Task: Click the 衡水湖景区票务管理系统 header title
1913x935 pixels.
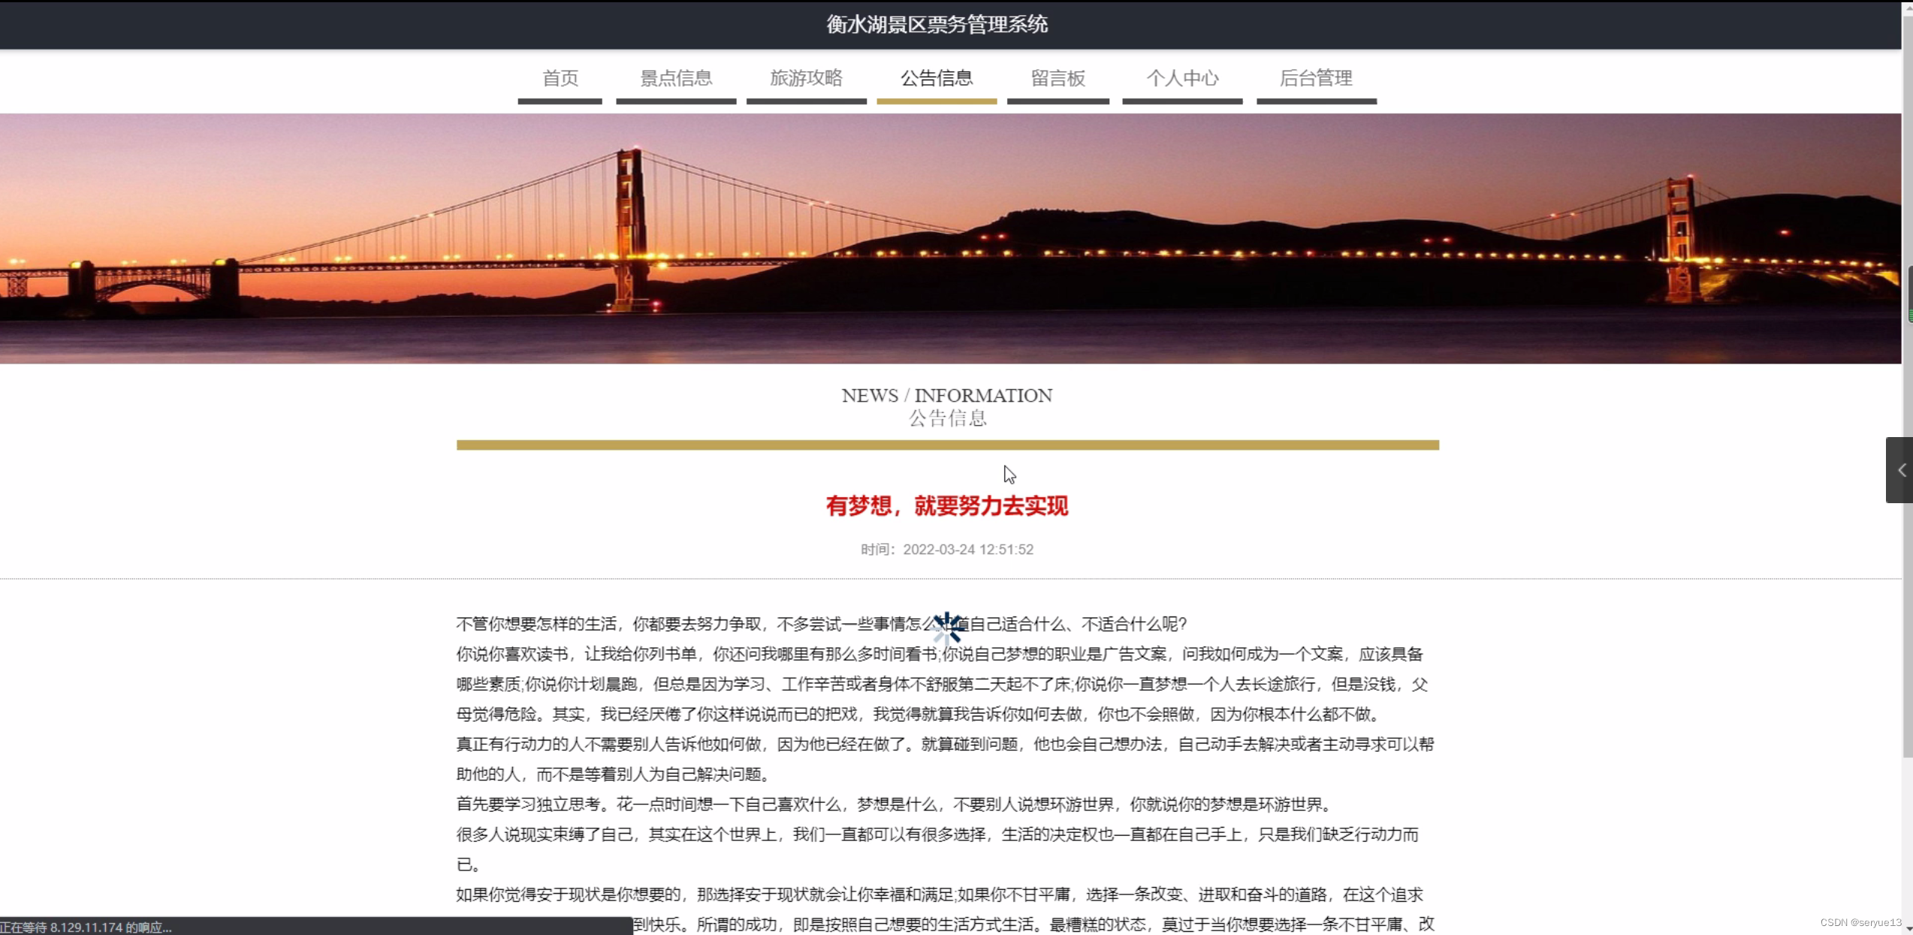Action: click(x=937, y=25)
